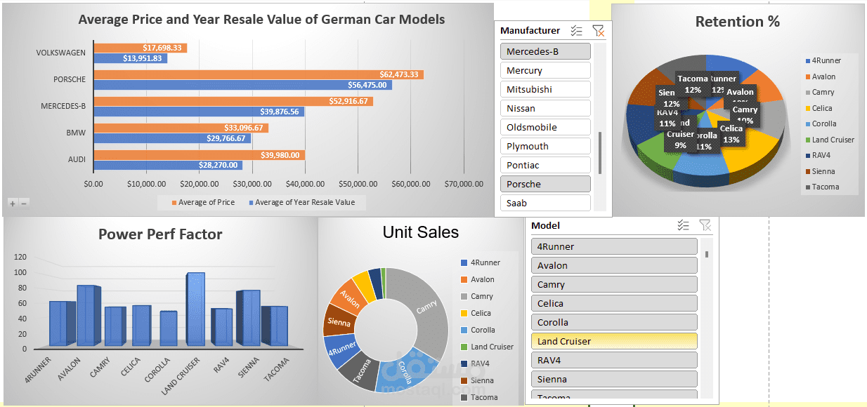Select Nissan in Manufacturer slicer
This screenshot has width=867, height=407.
545,108
